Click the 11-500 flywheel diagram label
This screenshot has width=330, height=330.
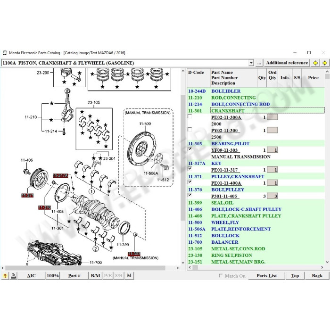(x=145, y=124)
